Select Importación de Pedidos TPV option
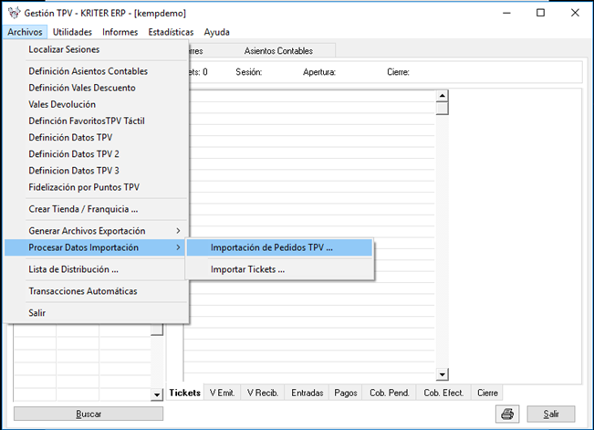Screen dimensions: 594x430 tap(271, 247)
